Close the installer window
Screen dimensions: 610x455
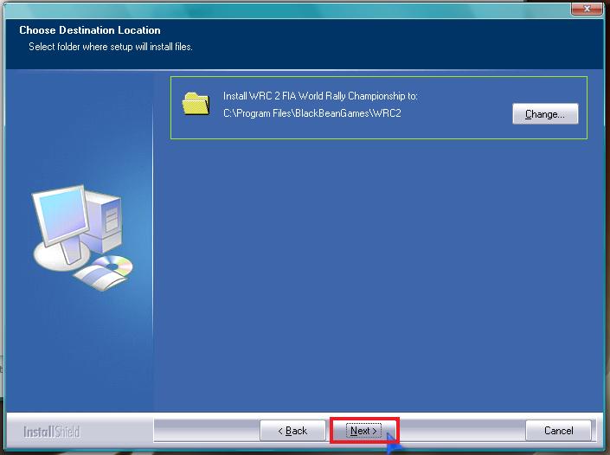pyautogui.click(x=587, y=8)
